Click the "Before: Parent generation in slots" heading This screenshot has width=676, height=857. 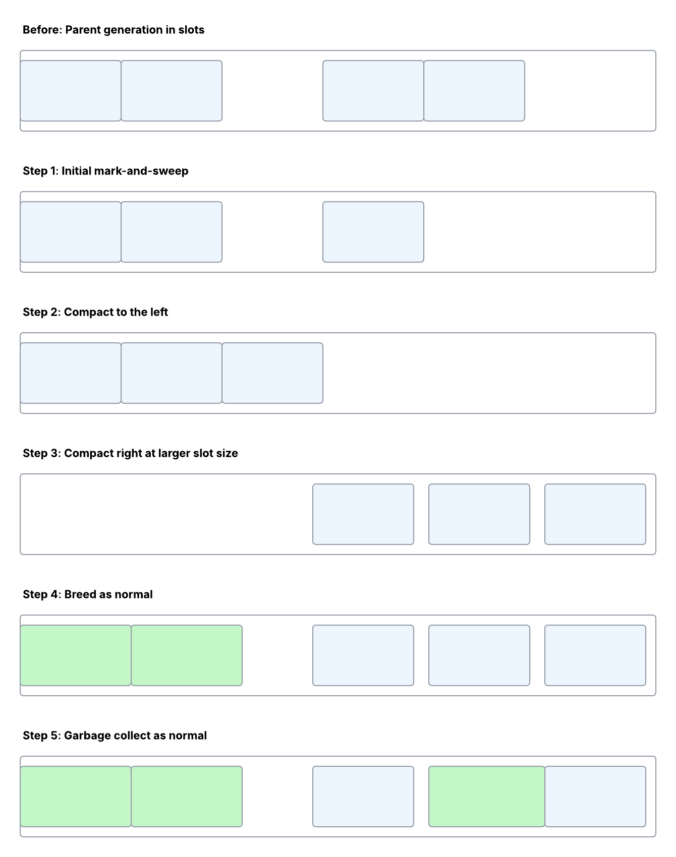[114, 30]
